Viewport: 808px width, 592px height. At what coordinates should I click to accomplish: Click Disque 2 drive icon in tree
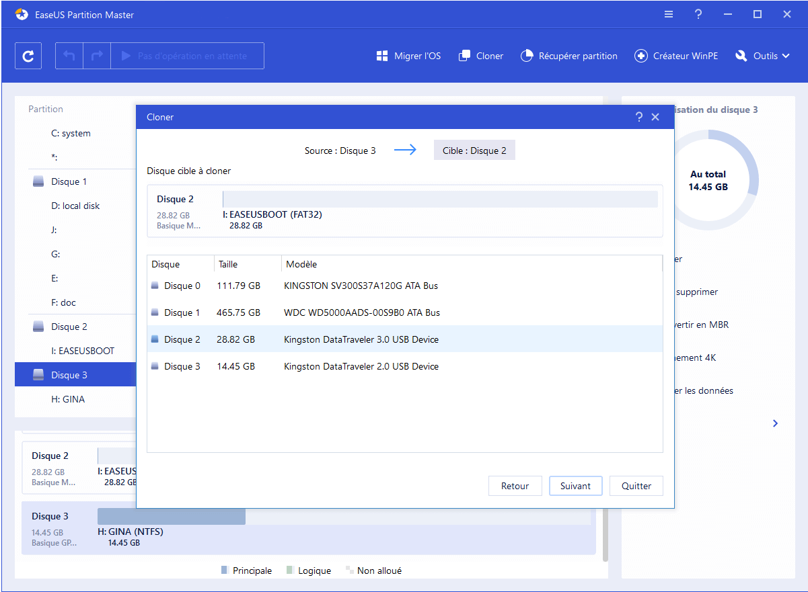[39, 327]
